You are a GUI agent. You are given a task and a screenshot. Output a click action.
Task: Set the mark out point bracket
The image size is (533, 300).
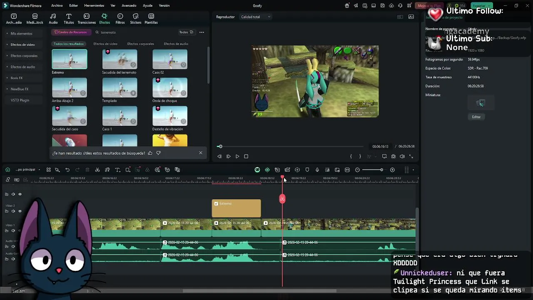coord(360,156)
